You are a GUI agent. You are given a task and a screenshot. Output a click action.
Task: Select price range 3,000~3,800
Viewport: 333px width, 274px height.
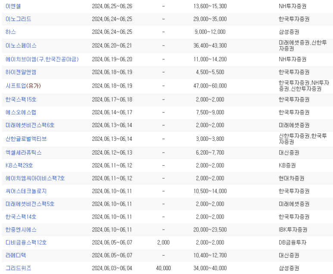(210, 139)
